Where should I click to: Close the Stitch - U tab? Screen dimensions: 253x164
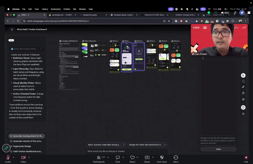click(45, 15)
